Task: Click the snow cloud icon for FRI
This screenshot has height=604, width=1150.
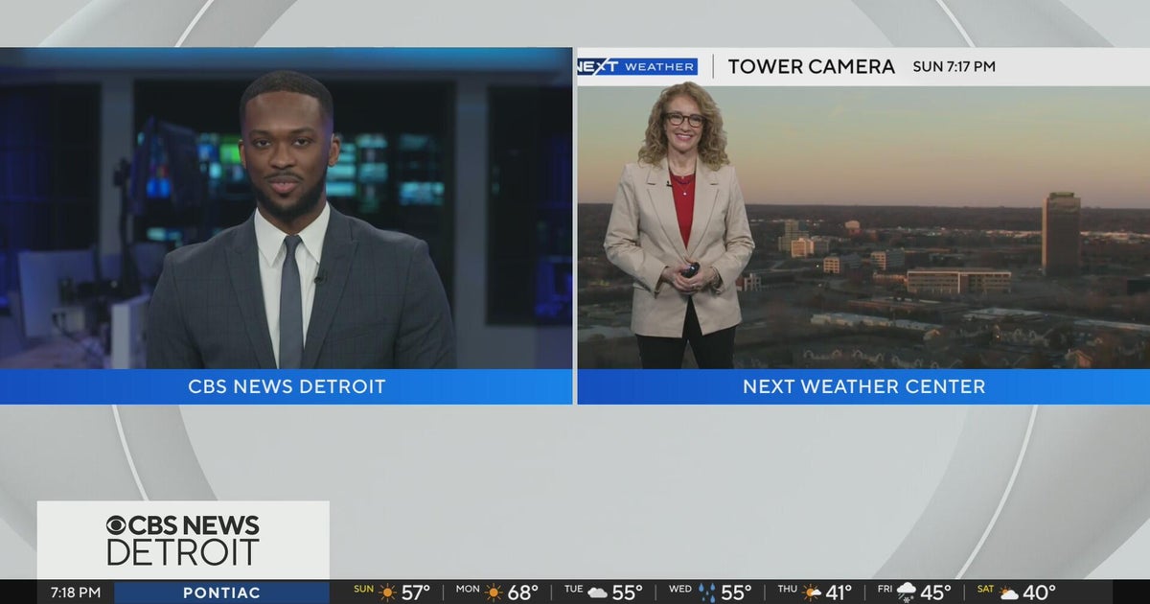Action: [907, 592]
